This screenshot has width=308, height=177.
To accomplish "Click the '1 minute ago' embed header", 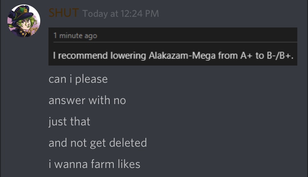I will click(x=75, y=36).
